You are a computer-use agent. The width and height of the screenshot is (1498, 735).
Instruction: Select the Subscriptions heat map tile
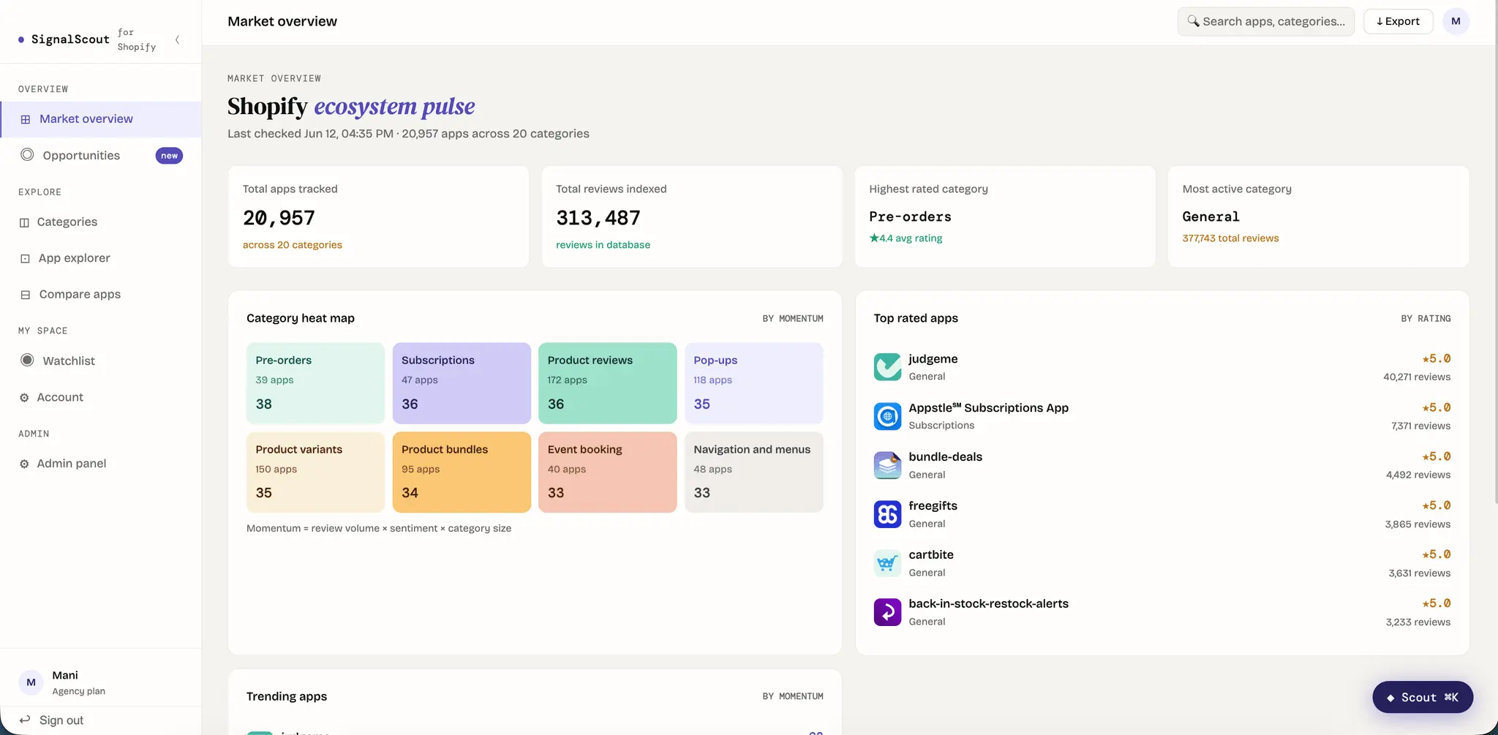[x=462, y=383]
